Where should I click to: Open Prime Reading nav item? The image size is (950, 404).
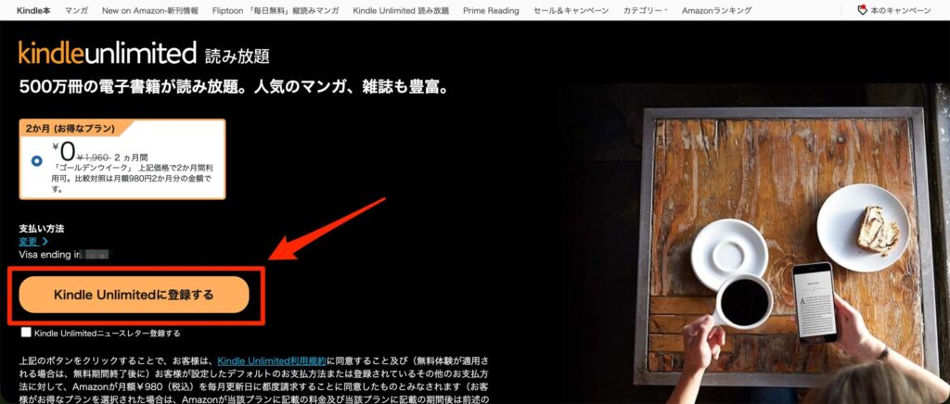tap(491, 10)
